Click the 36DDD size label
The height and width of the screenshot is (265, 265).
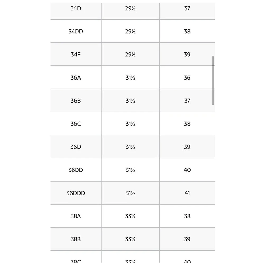point(76,193)
